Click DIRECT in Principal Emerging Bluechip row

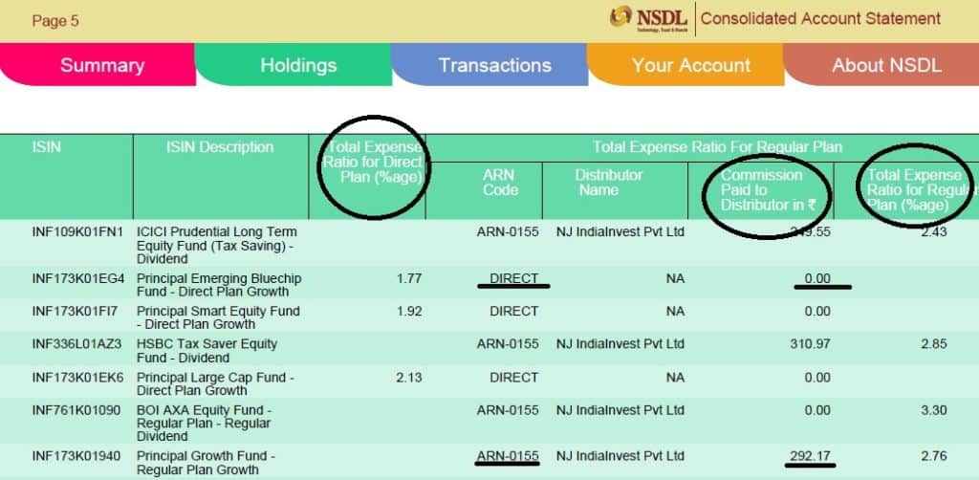click(513, 278)
